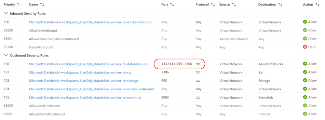Image resolution: width=325 pixels, height=120 pixels.
Task: Click port 443 in worker-to-storage row
Action: click(x=164, y=81)
